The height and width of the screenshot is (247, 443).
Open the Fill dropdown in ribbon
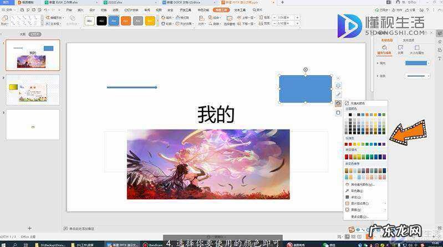point(167,18)
